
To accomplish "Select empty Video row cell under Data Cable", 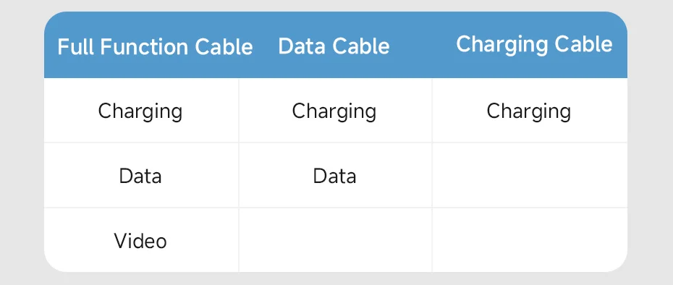I will (335, 240).
